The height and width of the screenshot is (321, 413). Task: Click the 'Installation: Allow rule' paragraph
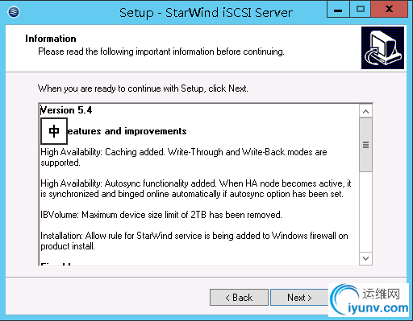click(194, 241)
